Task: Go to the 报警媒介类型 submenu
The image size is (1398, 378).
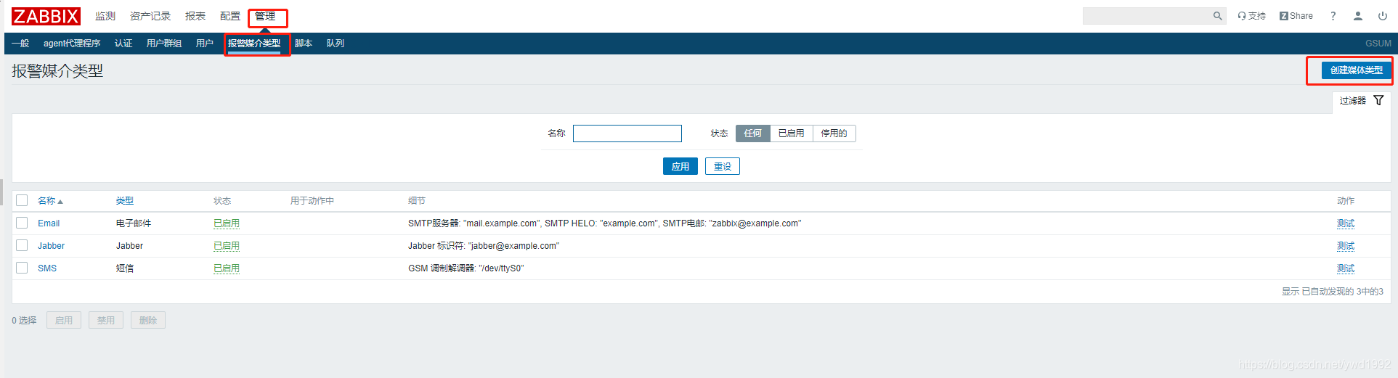Action: (x=254, y=44)
